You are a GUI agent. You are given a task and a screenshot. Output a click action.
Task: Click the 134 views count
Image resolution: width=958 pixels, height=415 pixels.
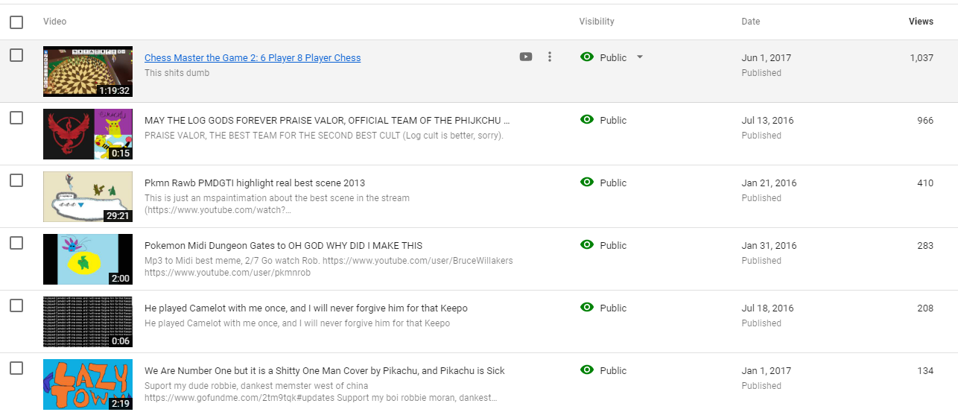click(x=925, y=371)
